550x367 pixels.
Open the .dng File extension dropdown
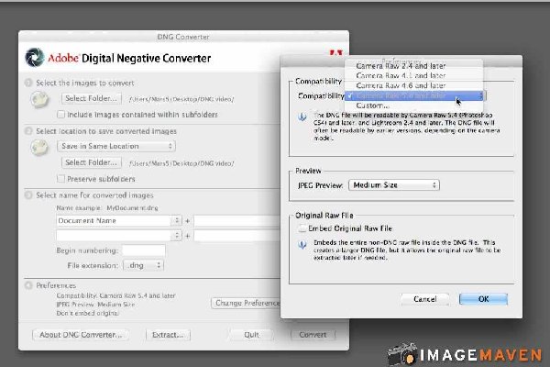click(x=144, y=265)
